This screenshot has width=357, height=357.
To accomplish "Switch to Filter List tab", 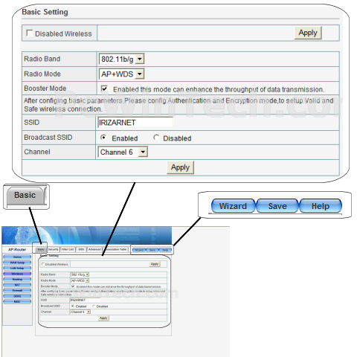I will (x=68, y=249).
